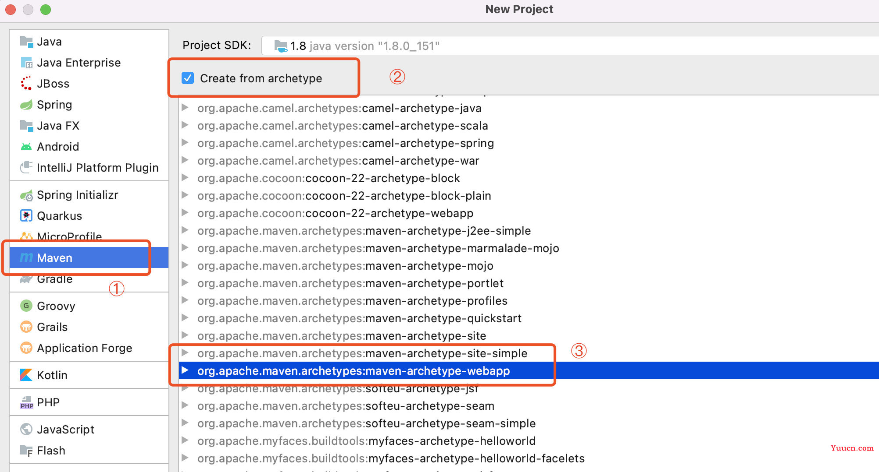Click the JBoss red dots icon
Viewport: 879px width, 472px height.
(x=26, y=84)
